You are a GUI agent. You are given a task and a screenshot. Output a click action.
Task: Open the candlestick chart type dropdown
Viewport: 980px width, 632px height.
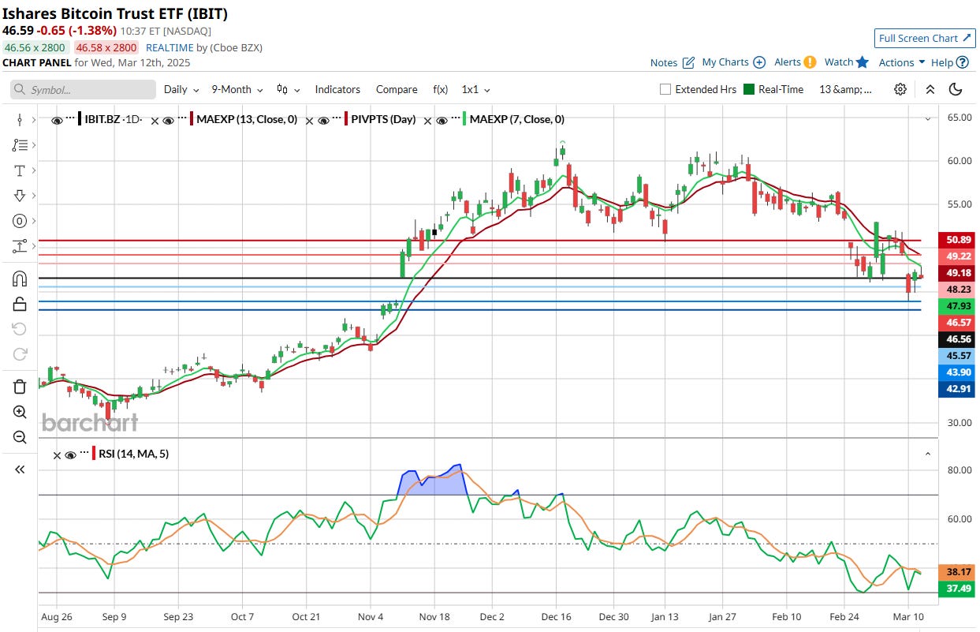288,89
